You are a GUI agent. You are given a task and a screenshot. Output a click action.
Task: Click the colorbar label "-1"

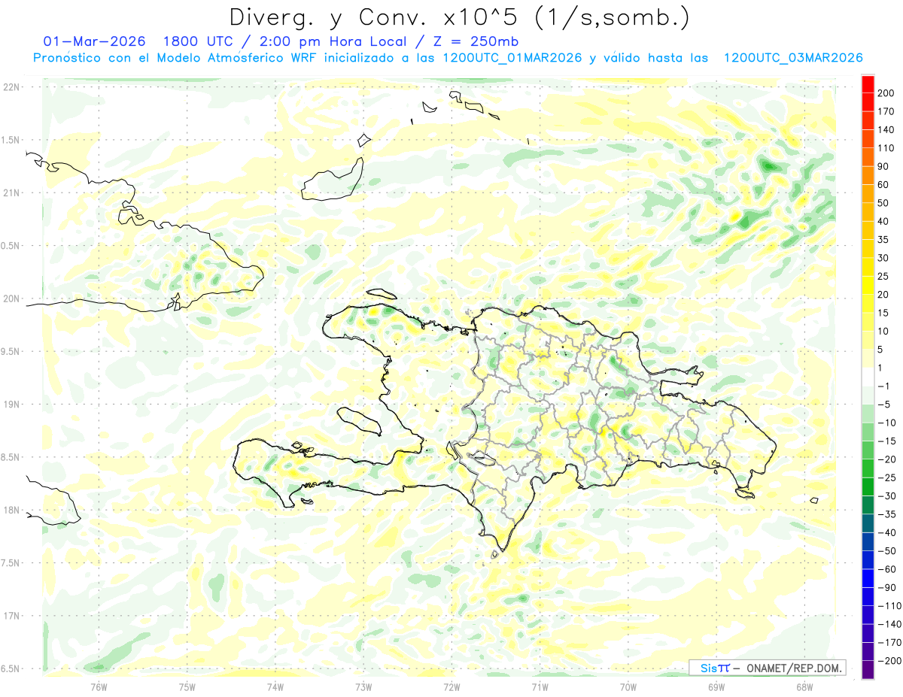(x=884, y=386)
